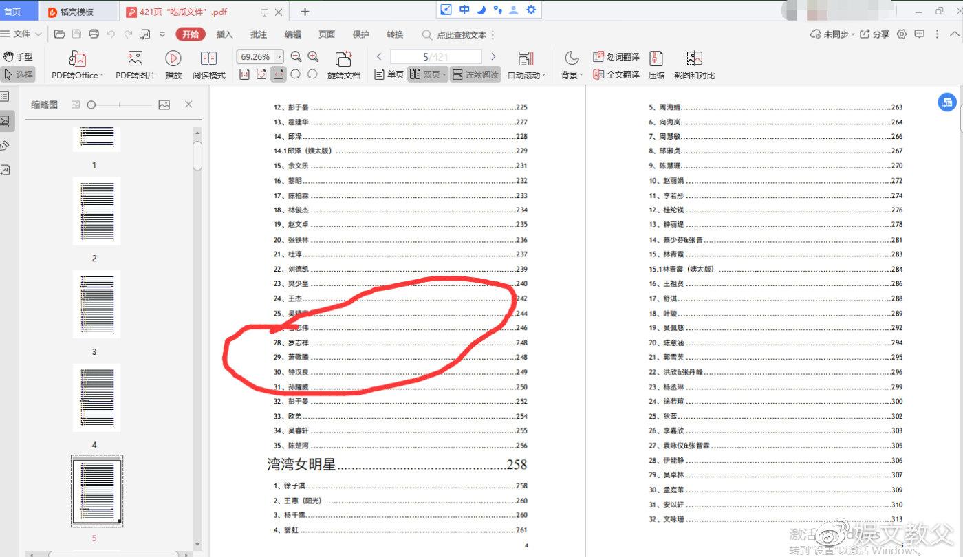The height and width of the screenshot is (557, 963).
Task: Click the zoom out magnifier
Action: 296,57
